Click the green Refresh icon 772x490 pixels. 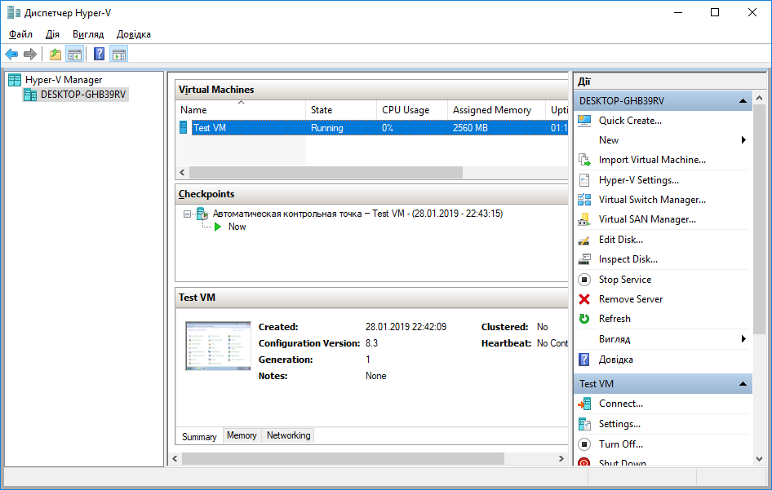[584, 319]
